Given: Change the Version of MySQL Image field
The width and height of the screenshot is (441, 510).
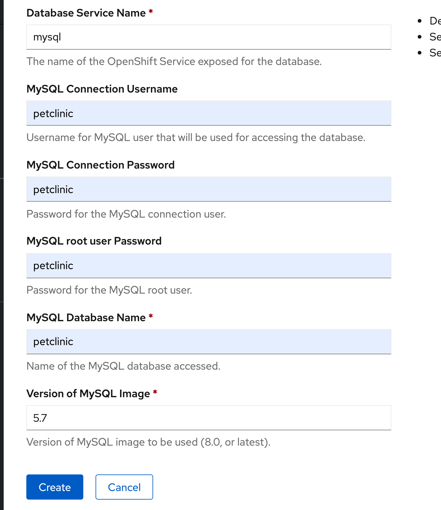Looking at the screenshot, I should tap(209, 418).
